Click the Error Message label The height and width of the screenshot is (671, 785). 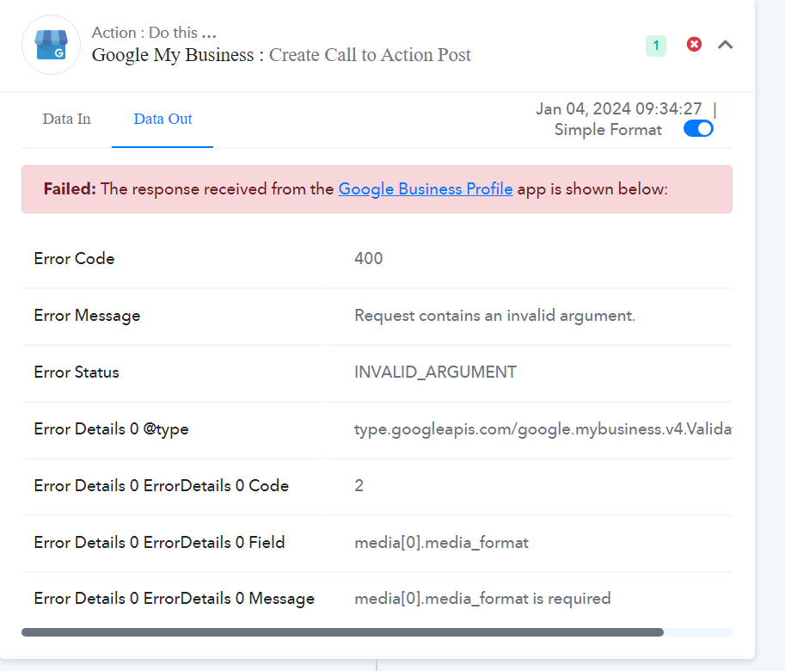coord(87,316)
